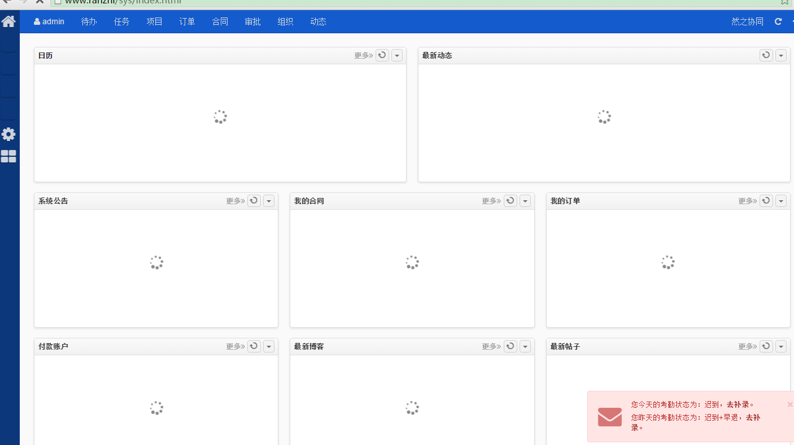Refresh the 系统公告 panel
This screenshot has width=794, height=445.
coord(254,201)
